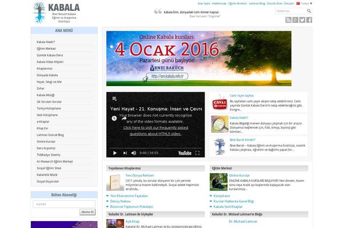Open the Açık Kitap link
The image size is (343, 228).
coord(133,222)
